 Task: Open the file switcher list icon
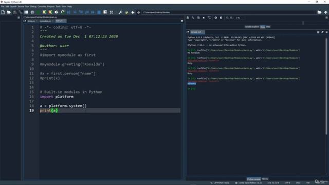click(x=26, y=12)
